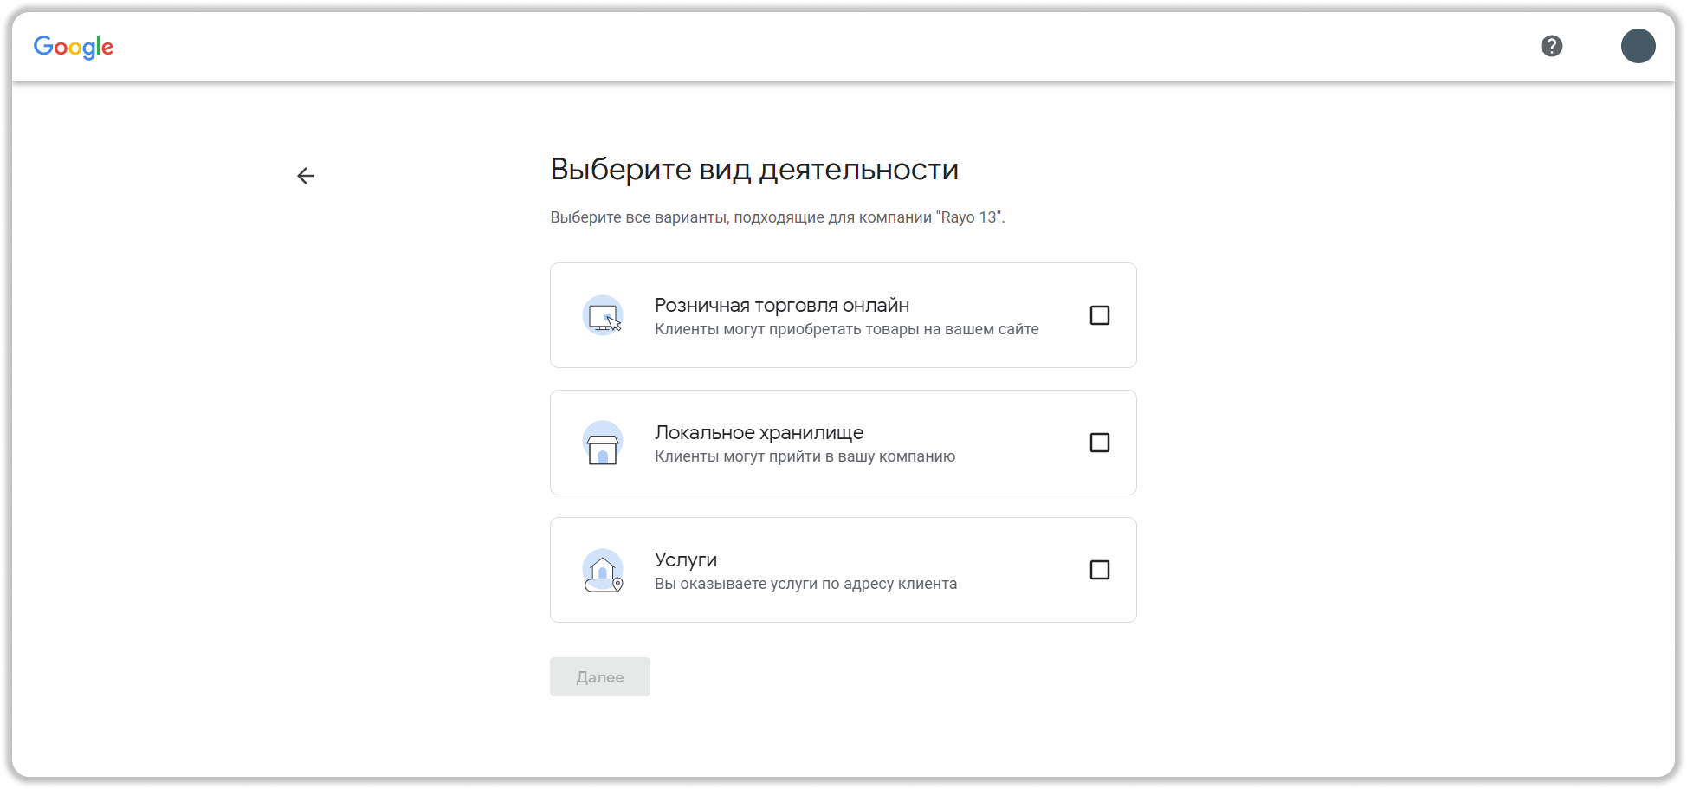Click text Клиенты могут прийти в вашу компанию
This screenshot has height=789, width=1687.
pos(805,456)
